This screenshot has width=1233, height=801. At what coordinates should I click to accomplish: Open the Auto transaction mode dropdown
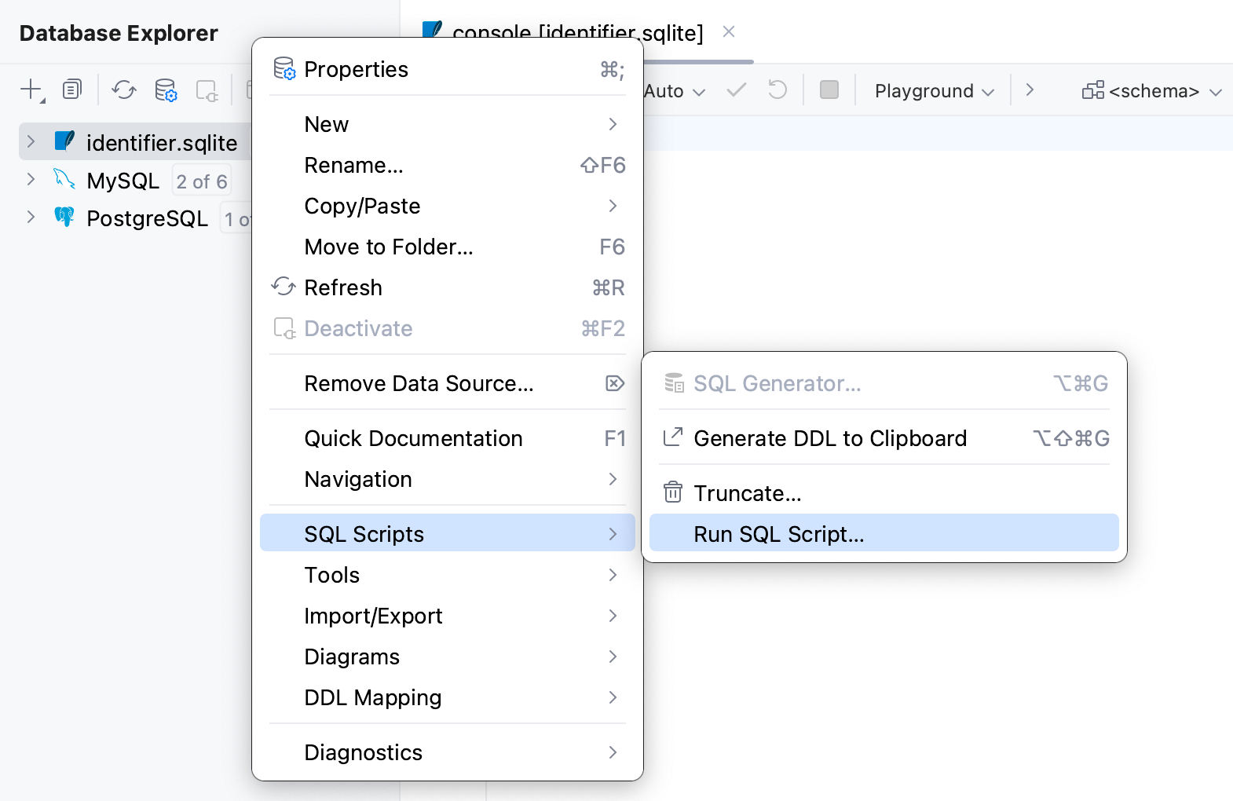pos(674,91)
